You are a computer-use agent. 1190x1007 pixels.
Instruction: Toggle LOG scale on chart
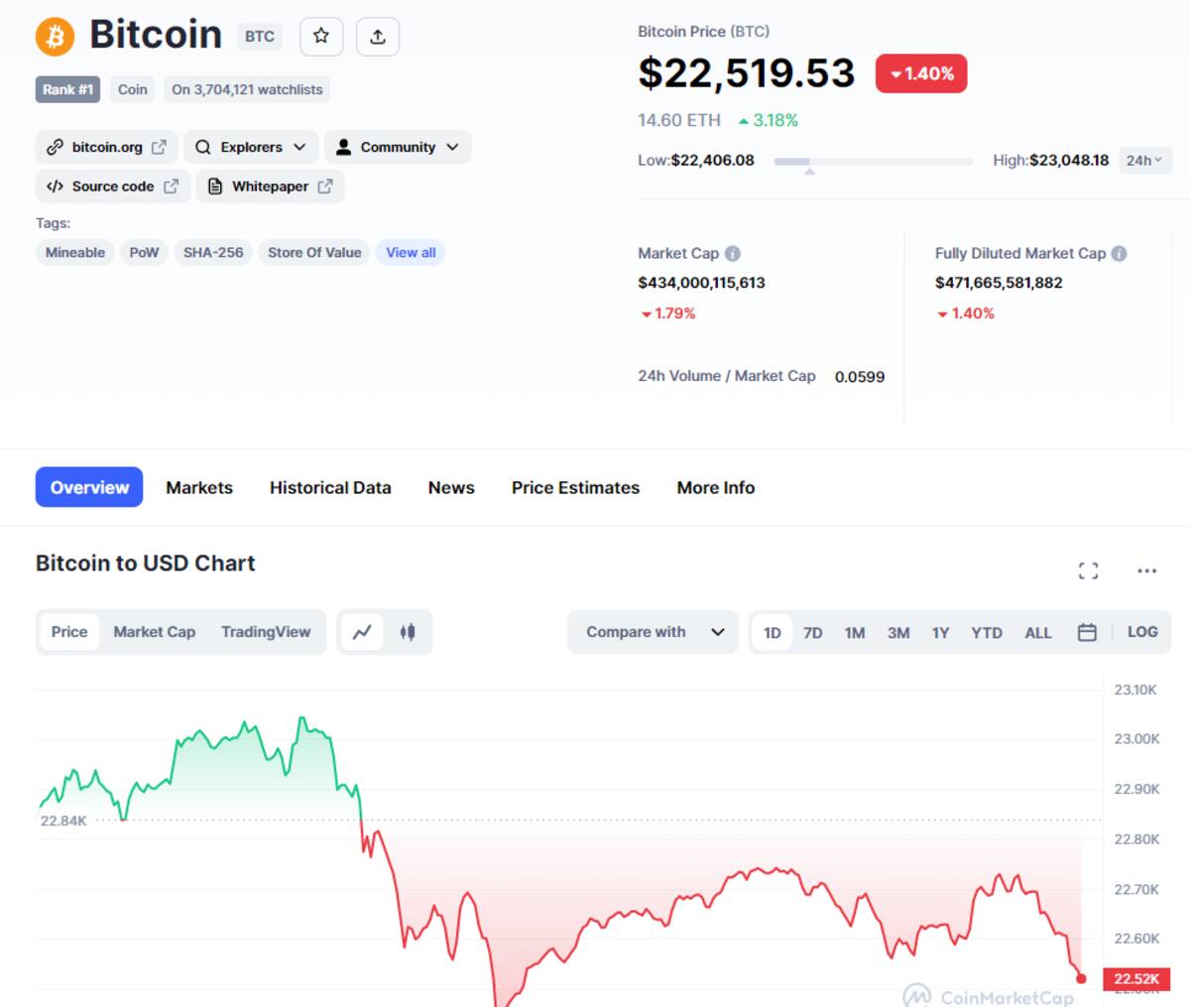coord(1142,632)
